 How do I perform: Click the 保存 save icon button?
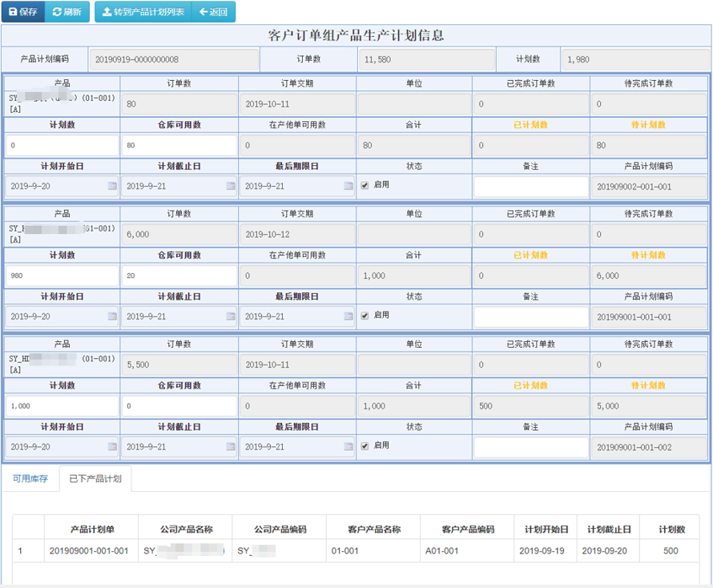pos(22,12)
